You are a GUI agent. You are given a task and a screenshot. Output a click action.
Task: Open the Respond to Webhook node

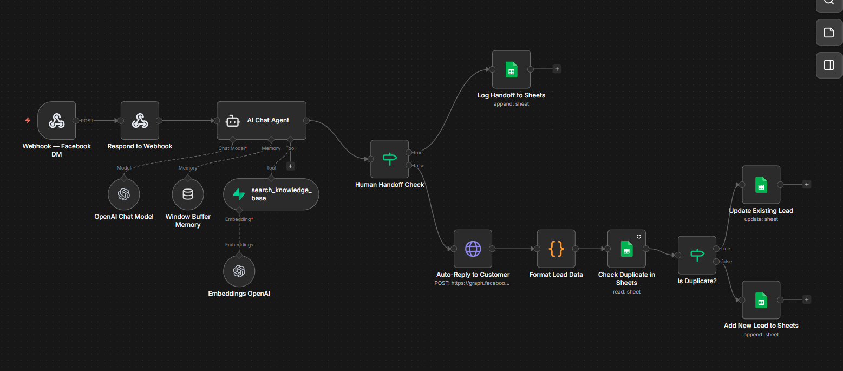(140, 120)
